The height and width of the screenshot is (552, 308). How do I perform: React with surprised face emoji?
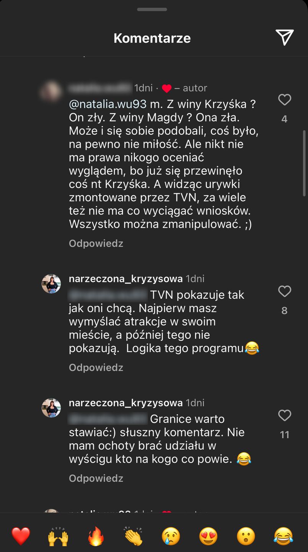pyautogui.click(x=246, y=536)
